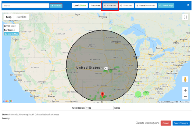The image size is (193, 127).
Task: Click the Phoenix label on map
Action: pos(52,96)
